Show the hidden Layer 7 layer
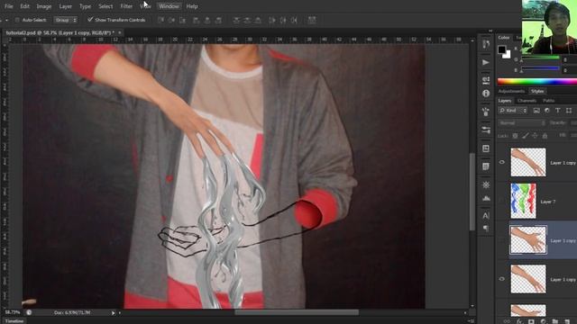Image resolution: width=577 pixels, height=324 pixels. [x=502, y=202]
